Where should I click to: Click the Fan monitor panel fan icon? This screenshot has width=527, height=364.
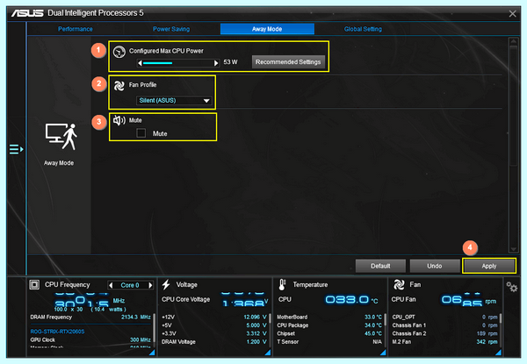pos(399,285)
